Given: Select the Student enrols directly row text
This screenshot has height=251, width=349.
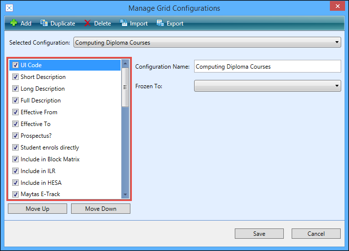Looking at the screenshot, I should pos(50,148).
